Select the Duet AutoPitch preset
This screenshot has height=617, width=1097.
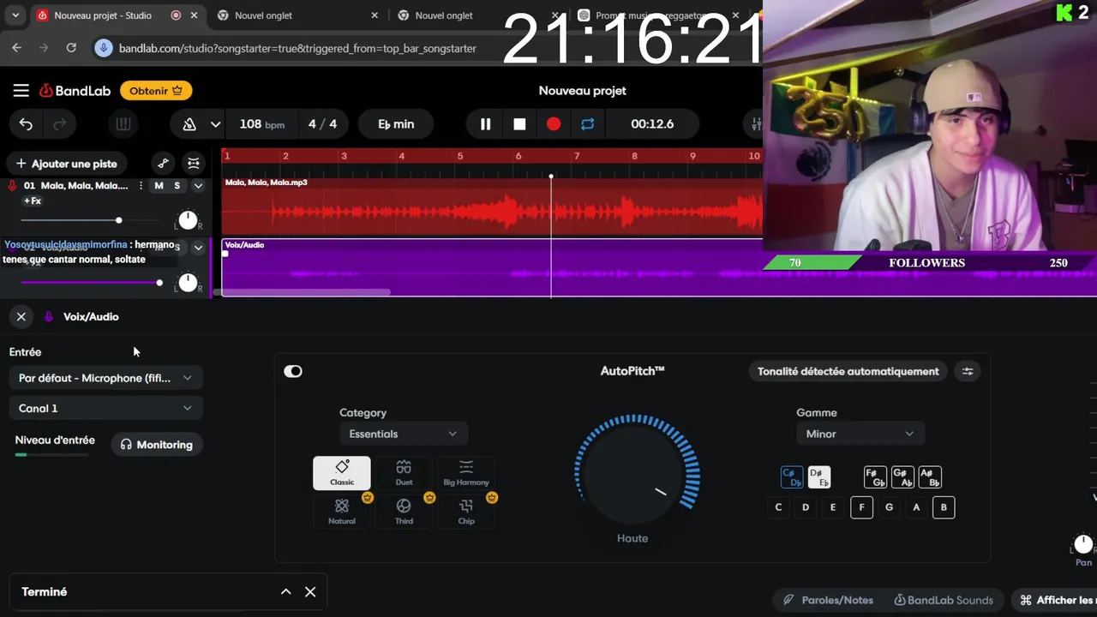404,473
